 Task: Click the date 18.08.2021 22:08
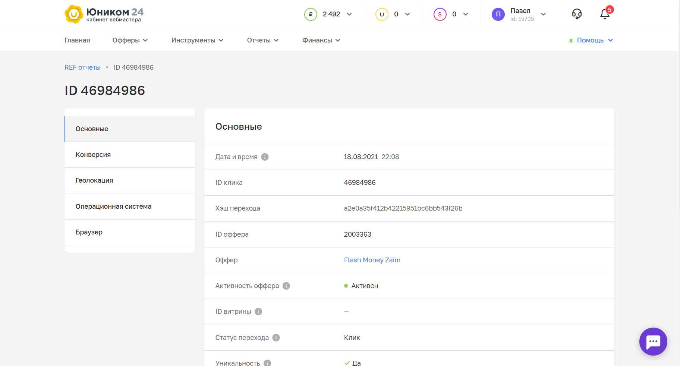coord(371,157)
